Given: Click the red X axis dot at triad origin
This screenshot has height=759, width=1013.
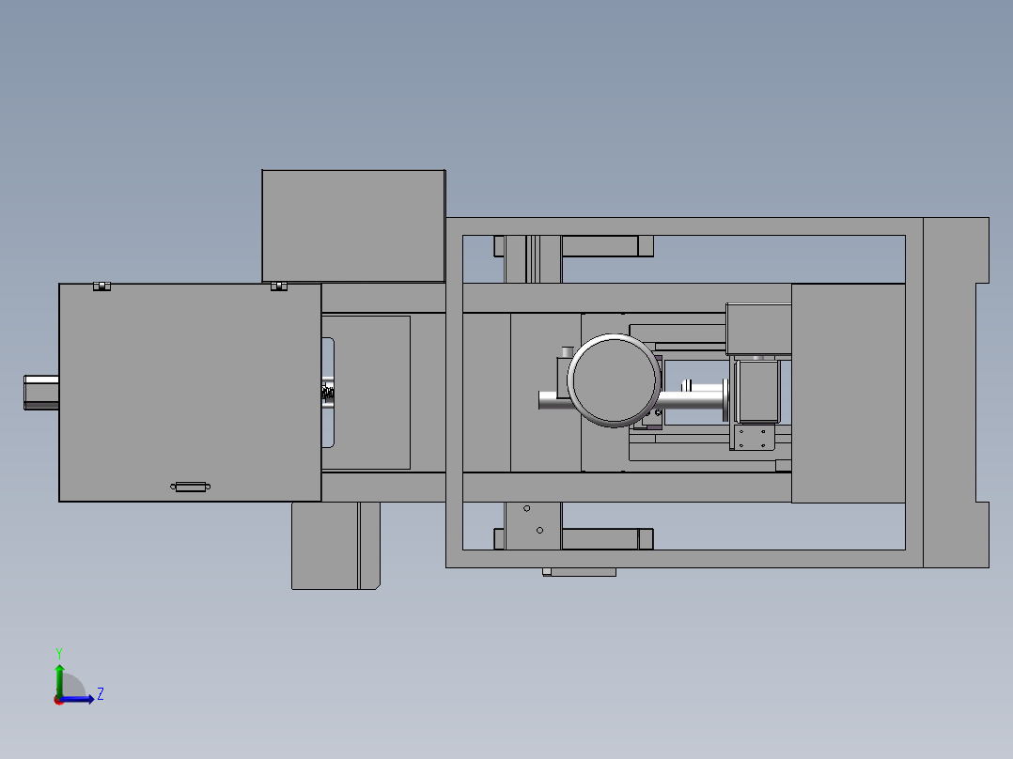Looking at the screenshot, I should [x=58, y=701].
